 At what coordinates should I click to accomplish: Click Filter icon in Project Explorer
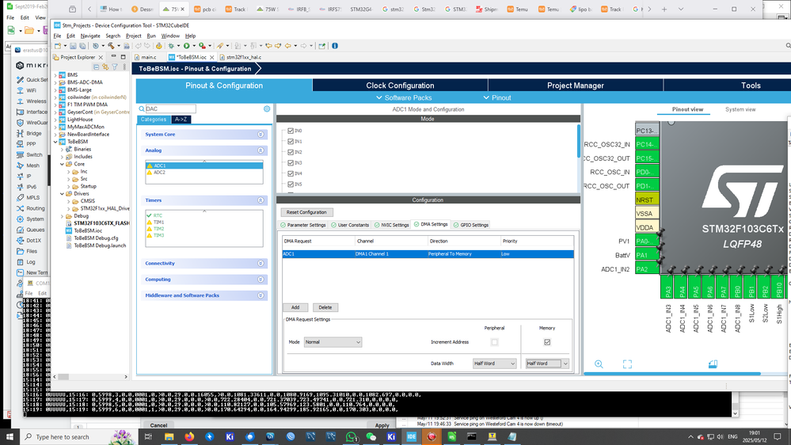pyautogui.click(x=115, y=67)
